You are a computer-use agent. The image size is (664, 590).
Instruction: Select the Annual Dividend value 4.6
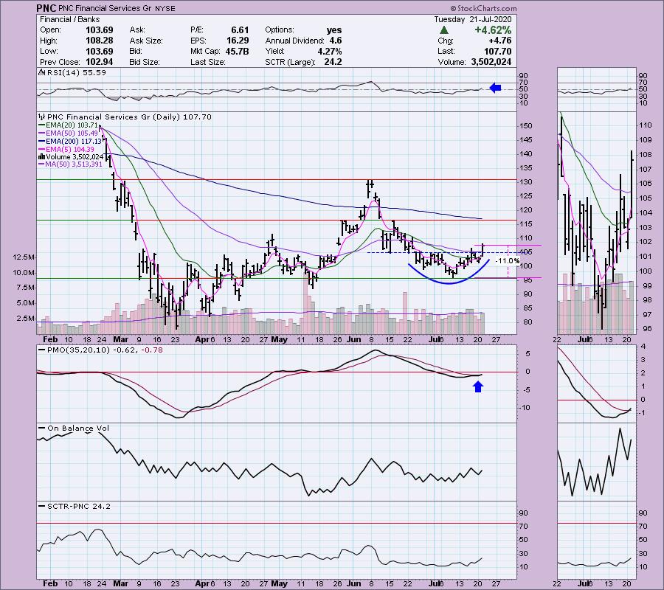tap(336, 41)
